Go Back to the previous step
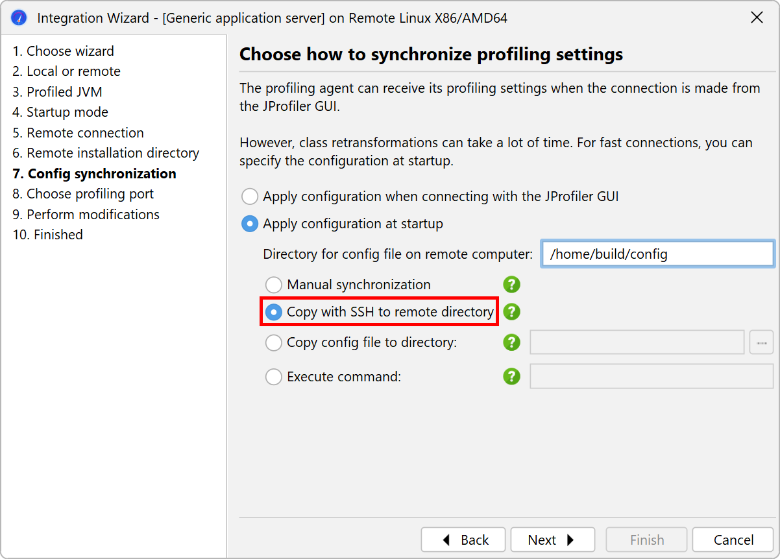 click(x=463, y=540)
